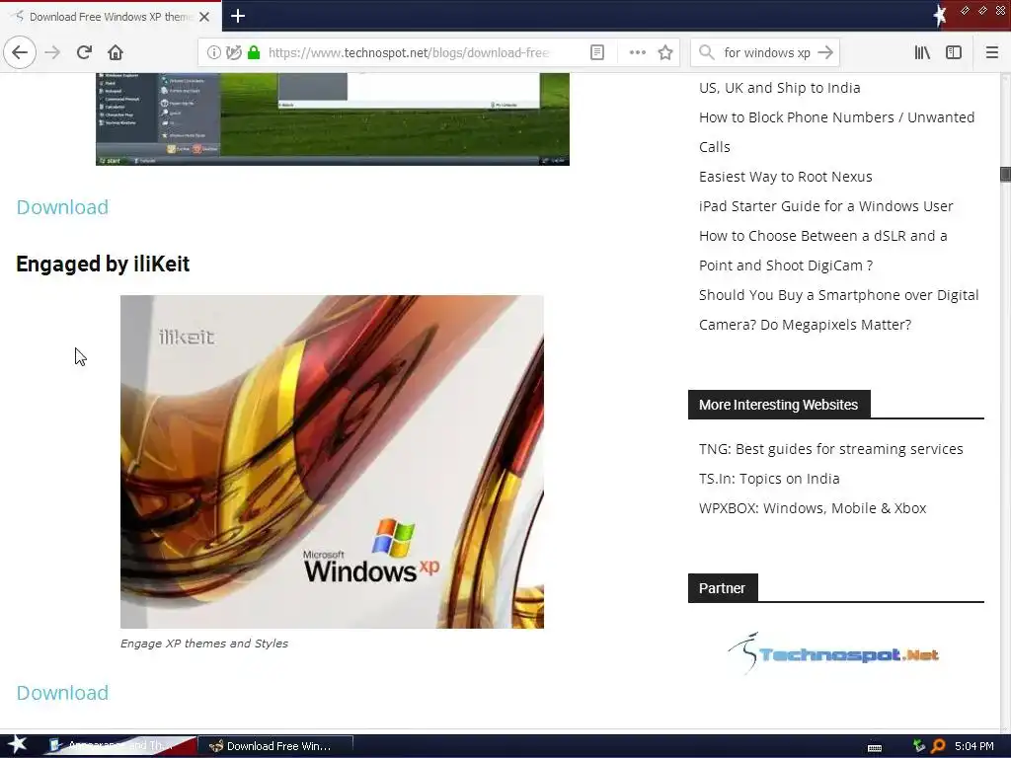Click the keyboard icon in system tray

875,747
